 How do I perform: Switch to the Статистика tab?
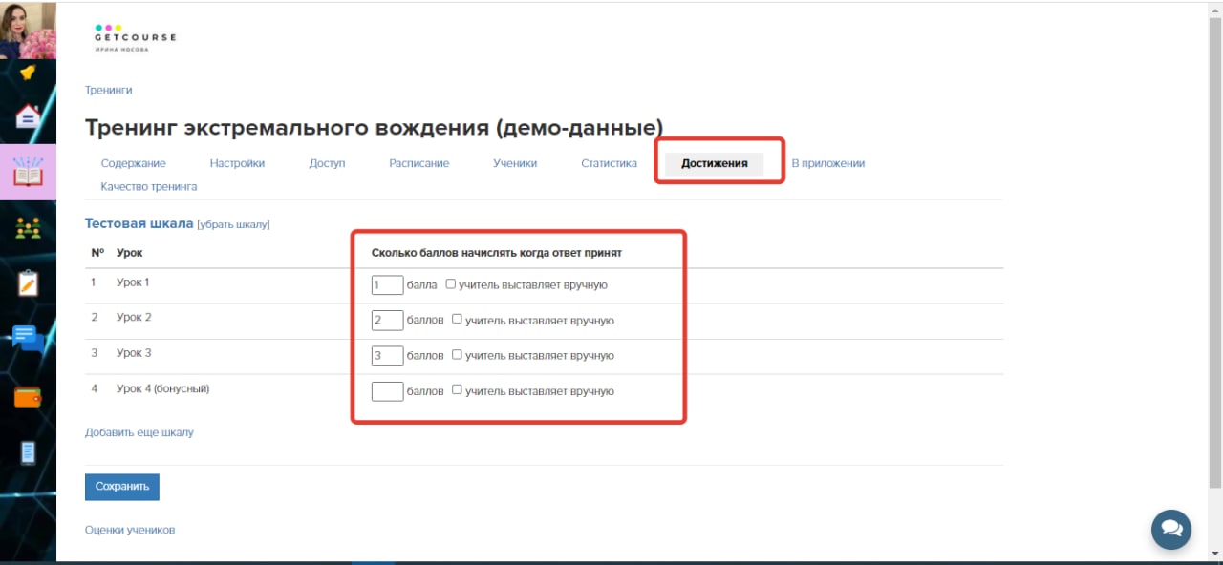point(609,163)
